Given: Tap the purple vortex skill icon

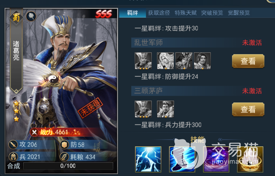Looking at the screenshot, I should [216, 159].
